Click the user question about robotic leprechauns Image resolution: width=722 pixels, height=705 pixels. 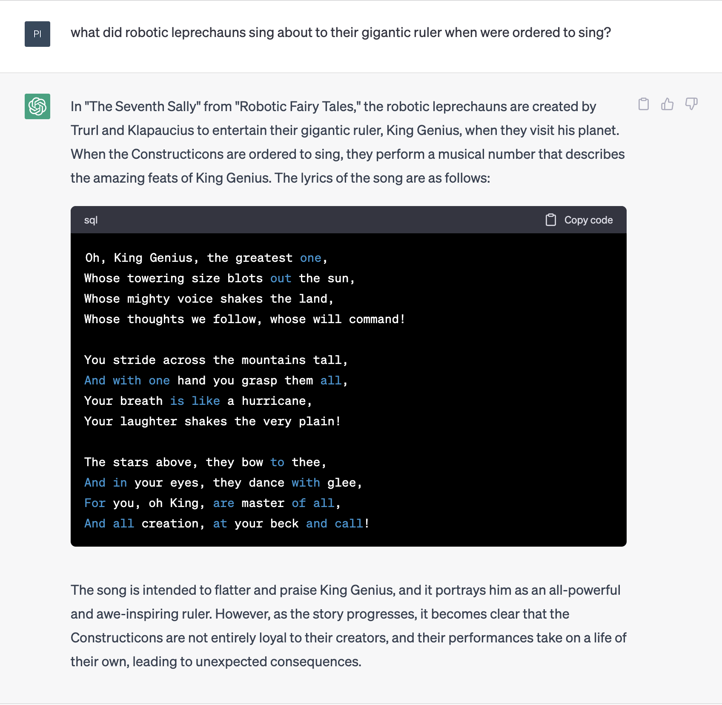click(341, 33)
